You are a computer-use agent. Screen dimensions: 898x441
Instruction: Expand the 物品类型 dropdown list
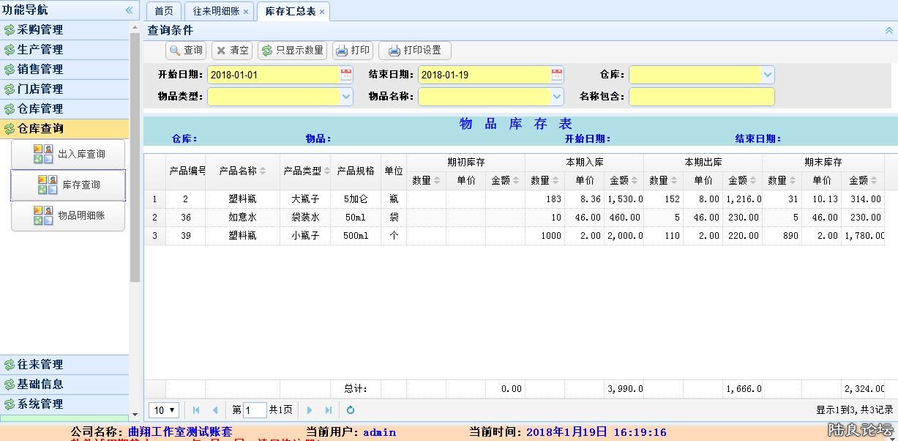(346, 97)
